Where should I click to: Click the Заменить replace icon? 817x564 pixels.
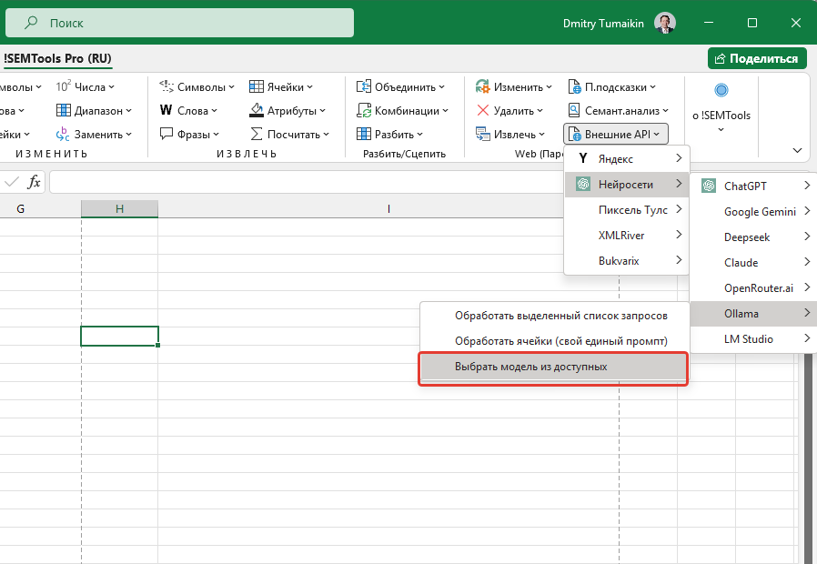pyautogui.click(x=63, y=135)
